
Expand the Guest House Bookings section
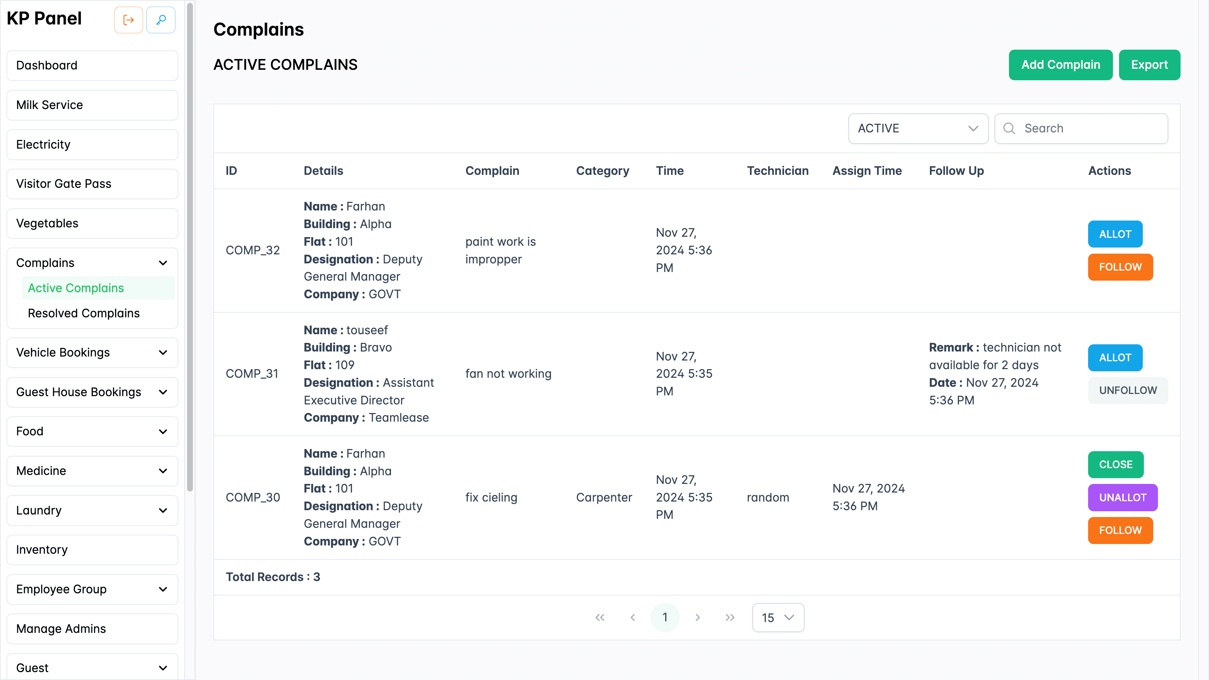(x=163, y=392)
